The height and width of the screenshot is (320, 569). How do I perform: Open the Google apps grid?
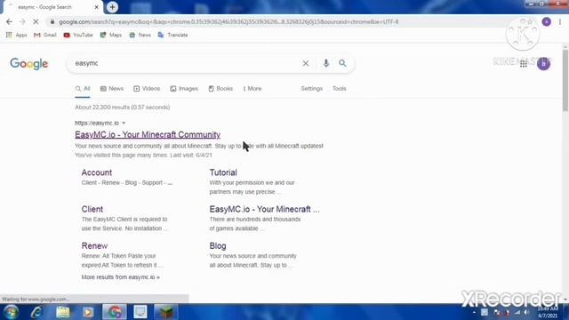[524, 64]
